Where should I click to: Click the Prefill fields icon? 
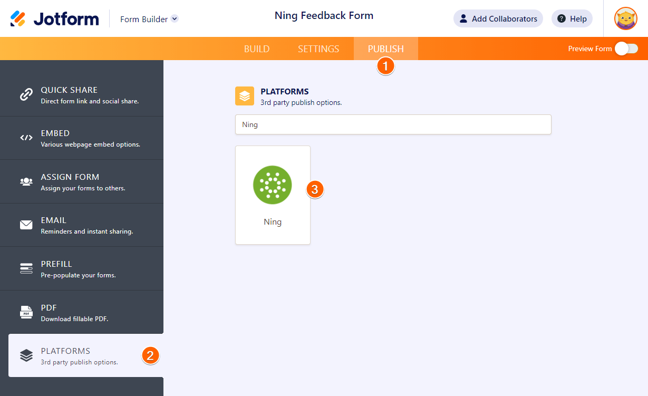(x=26, y=269)
